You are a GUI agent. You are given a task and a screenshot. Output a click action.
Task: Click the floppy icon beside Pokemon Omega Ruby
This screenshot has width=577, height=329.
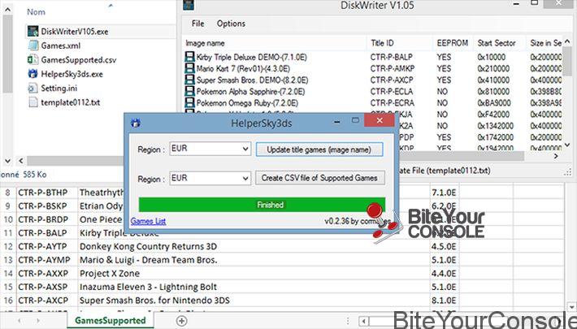tap(189, 102)
